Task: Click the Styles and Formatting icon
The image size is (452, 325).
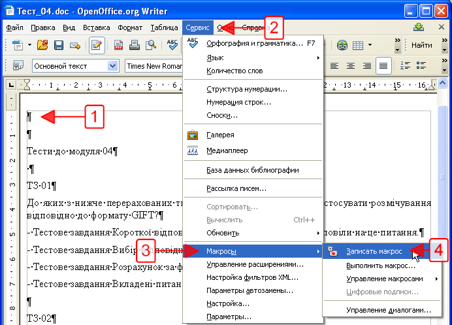Action: tap(18, 66)
